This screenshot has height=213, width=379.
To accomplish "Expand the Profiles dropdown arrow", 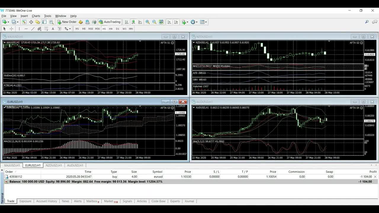I will coord(17,22).
